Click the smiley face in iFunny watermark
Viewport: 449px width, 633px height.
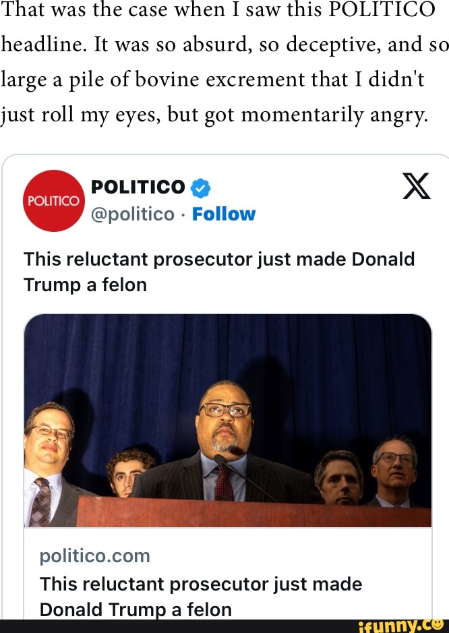click(x=438, y=624)
